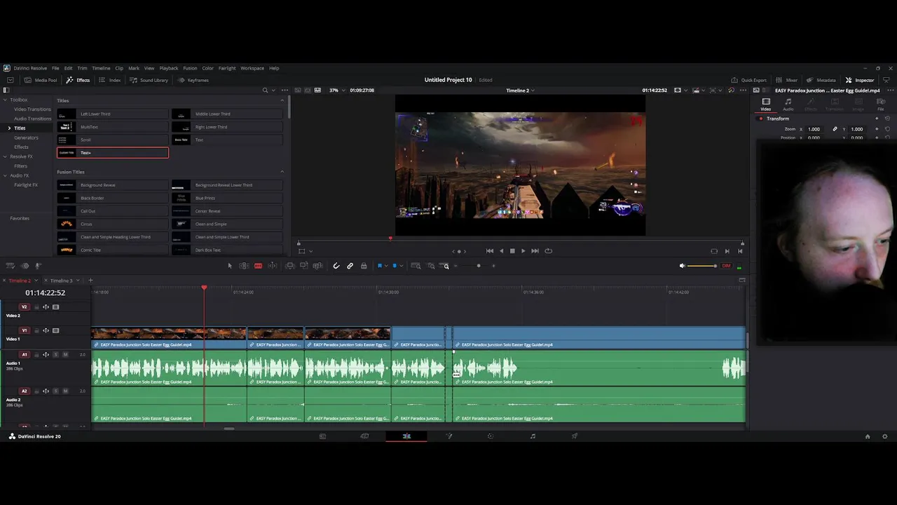Image resolution: width=897 pixels, height=505 pixels.
Task: Select the arrow Selection Mode tool
Action: (x=229, y=266)
